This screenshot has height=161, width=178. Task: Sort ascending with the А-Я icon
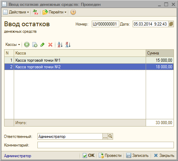[60, 44]
